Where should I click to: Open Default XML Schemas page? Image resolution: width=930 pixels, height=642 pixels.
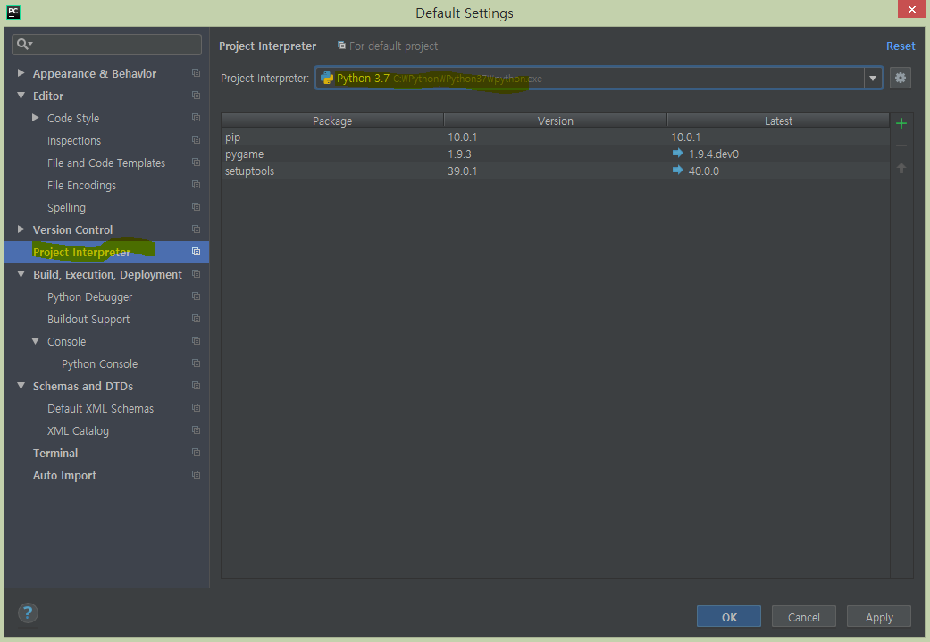[100, 408]
